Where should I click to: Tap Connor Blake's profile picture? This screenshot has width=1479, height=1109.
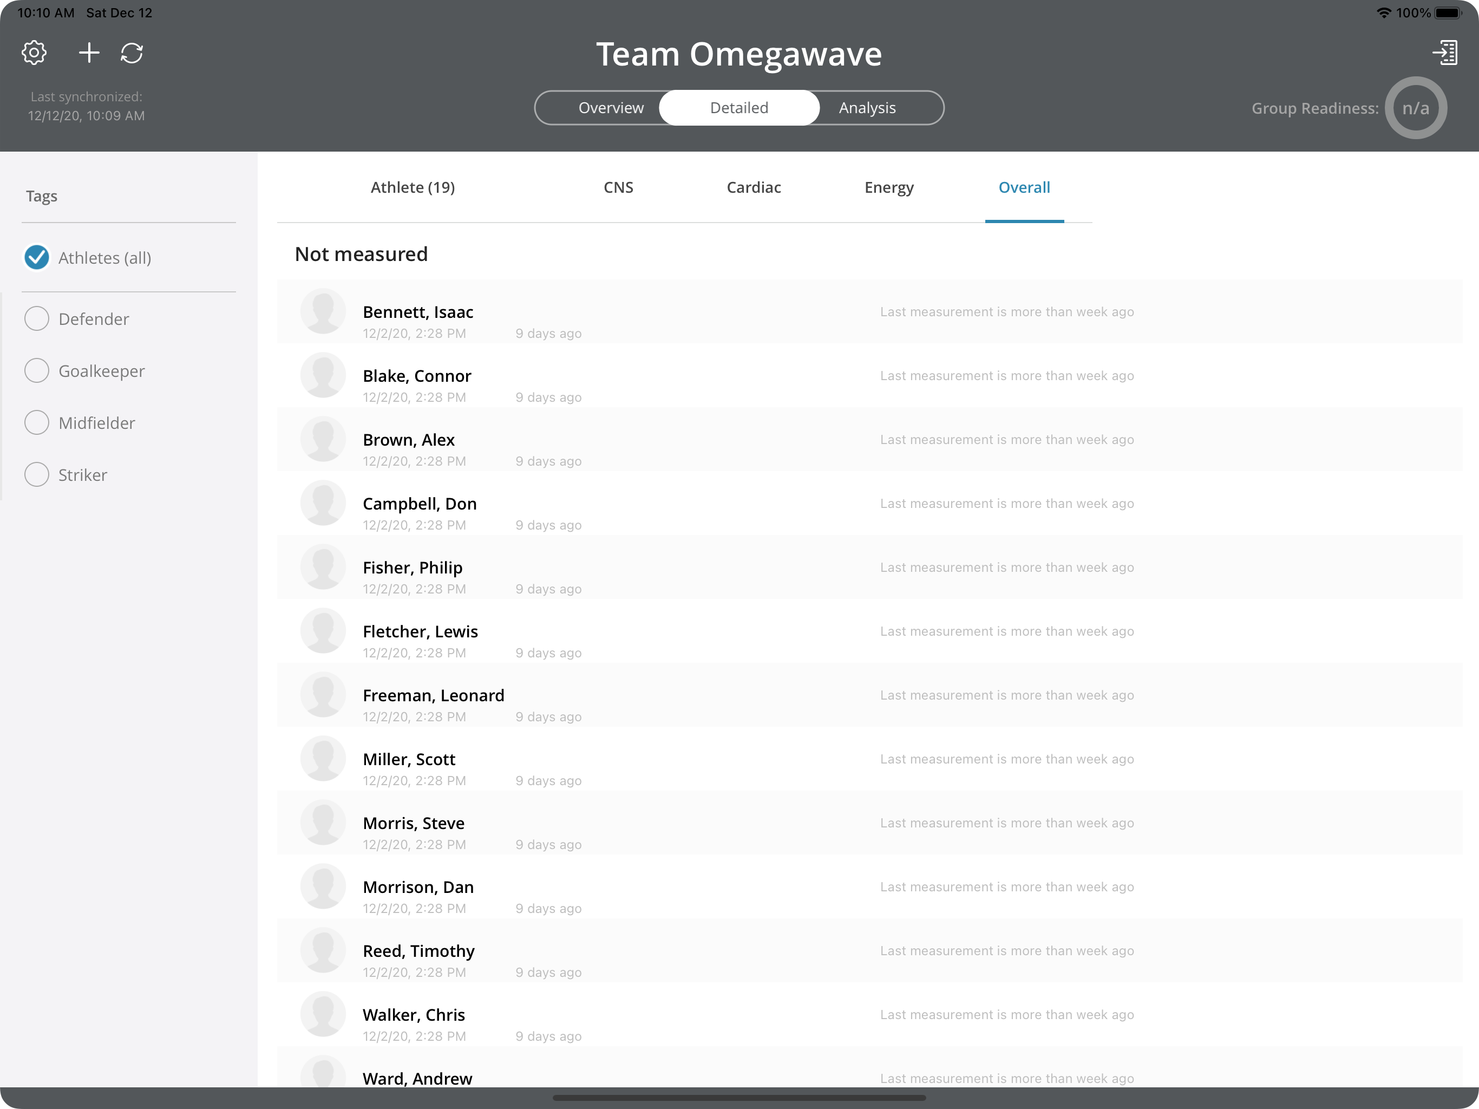pos(323,376)
